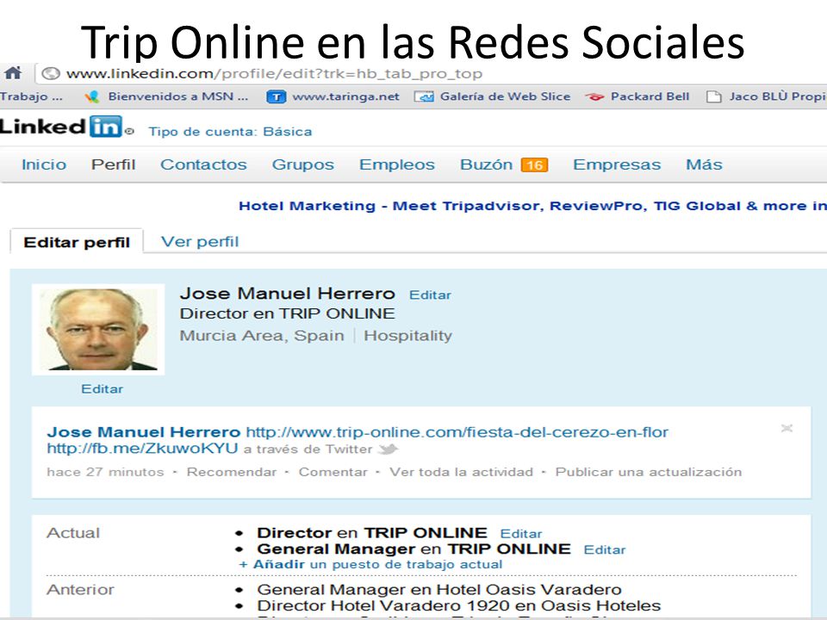Click the Recomendar link
The height and width of the screenshot is (620, 827).
(232, 472)
